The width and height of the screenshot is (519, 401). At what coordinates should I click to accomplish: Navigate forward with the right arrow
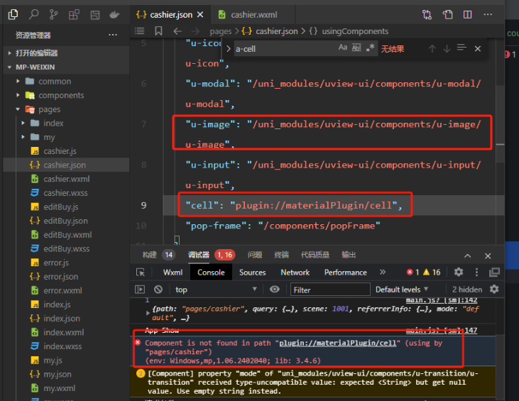coord(195,31)
